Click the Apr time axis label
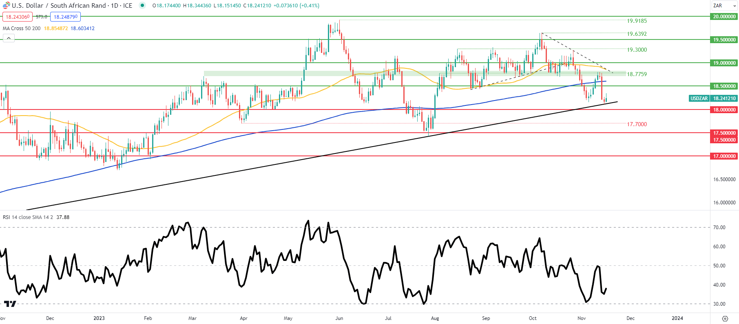 point(243,318)
